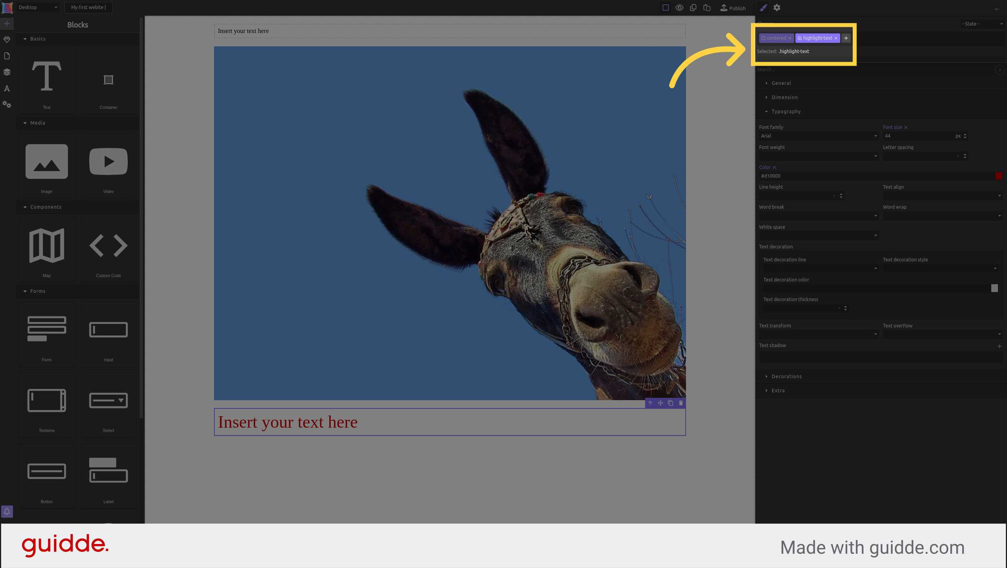The image size is (1007, 568).
Task: Expand the General section
Action: pos(781,83)
